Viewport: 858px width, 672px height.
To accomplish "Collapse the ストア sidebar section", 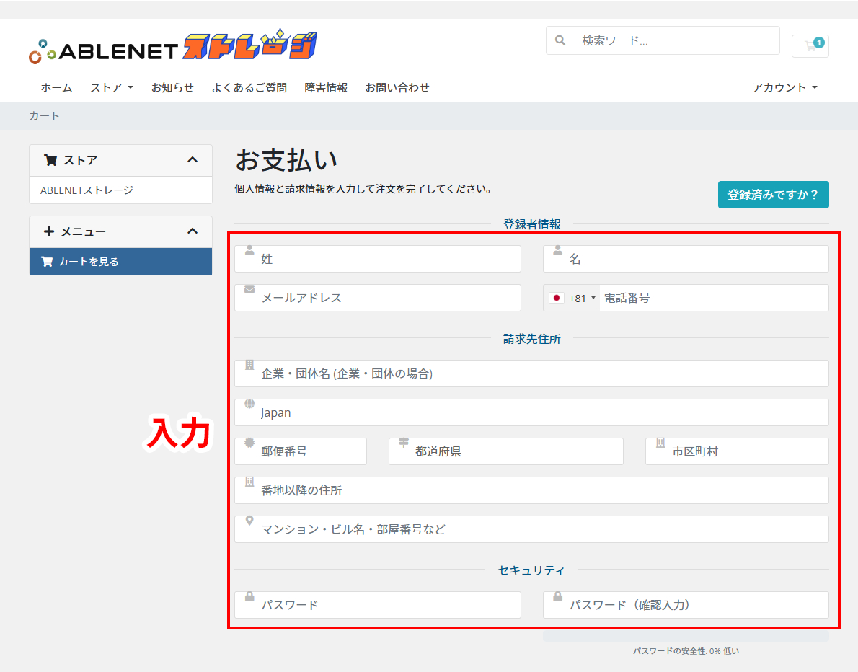I will point(193,160).
